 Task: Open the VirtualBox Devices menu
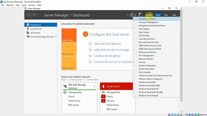tap(32, 5)
